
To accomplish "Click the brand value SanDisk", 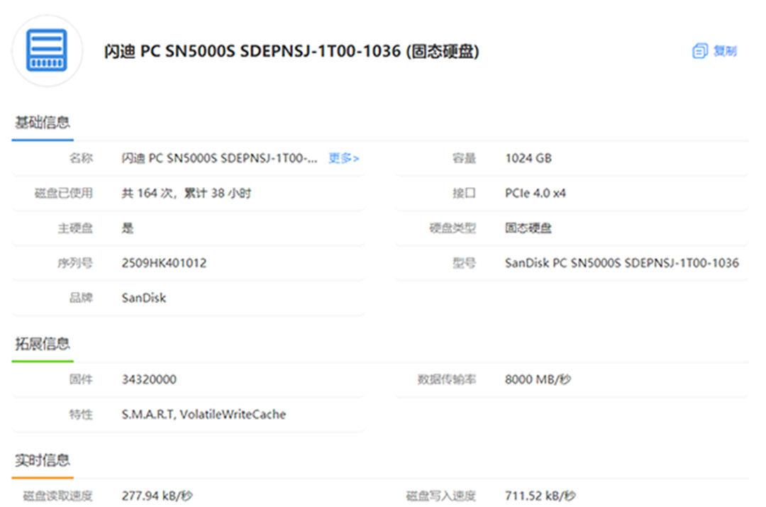I will (143, 298).
